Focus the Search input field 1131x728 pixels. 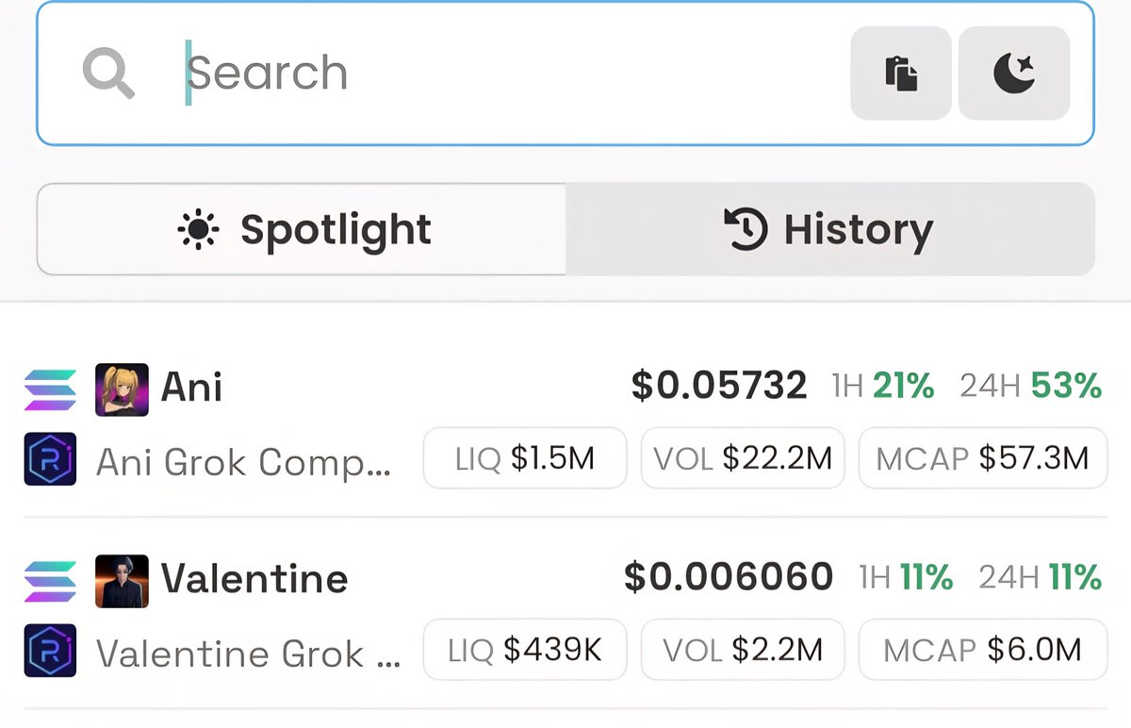pos(509,74)
